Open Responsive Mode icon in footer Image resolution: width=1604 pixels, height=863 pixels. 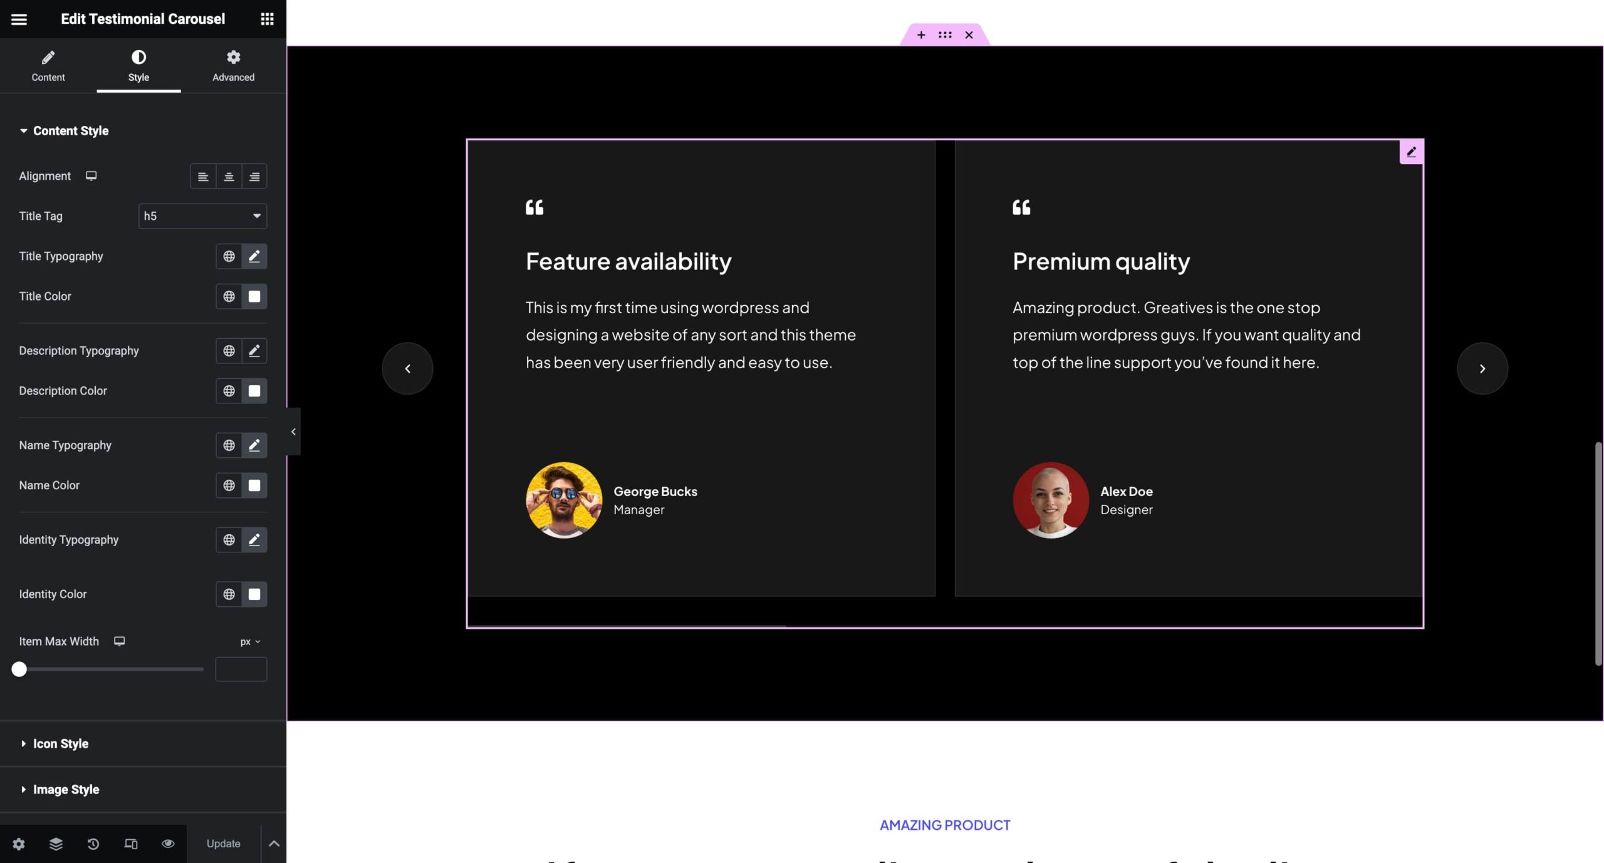[x=130, y=844]
